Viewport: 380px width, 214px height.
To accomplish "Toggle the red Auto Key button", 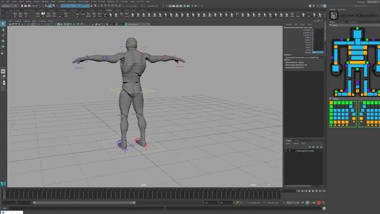I will click(319, 203).
